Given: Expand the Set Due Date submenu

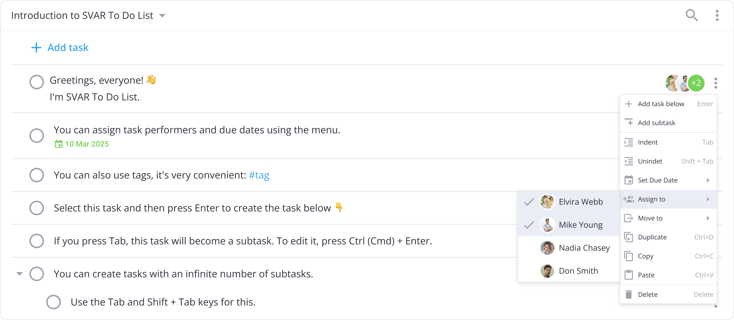Looking at the screenshot, I should [x=668, y=180].
